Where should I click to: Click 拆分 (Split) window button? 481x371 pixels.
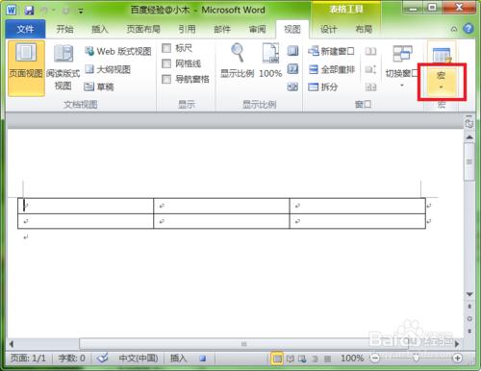point(323,87)
